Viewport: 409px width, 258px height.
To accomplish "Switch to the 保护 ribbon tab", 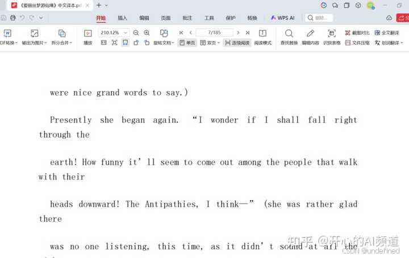I will [x=231, y=18].
